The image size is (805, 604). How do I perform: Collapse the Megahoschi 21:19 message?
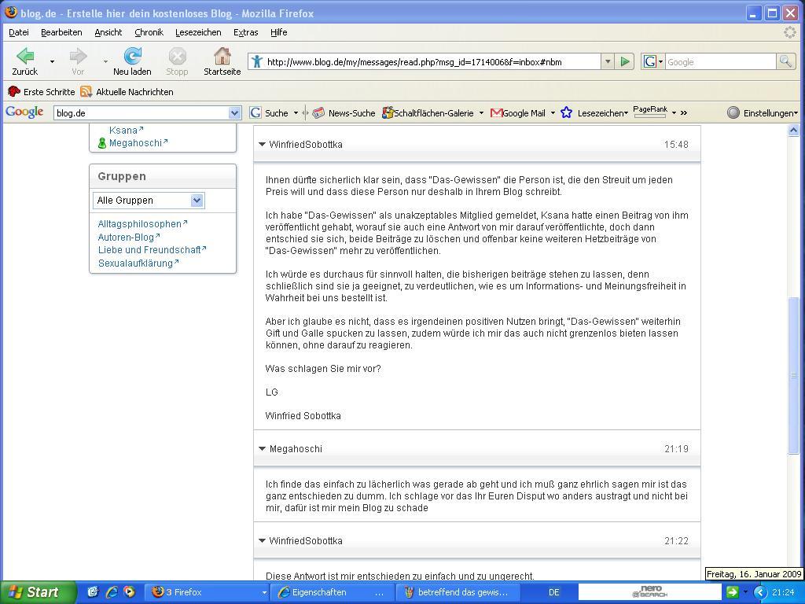click(x=263, y=449)
